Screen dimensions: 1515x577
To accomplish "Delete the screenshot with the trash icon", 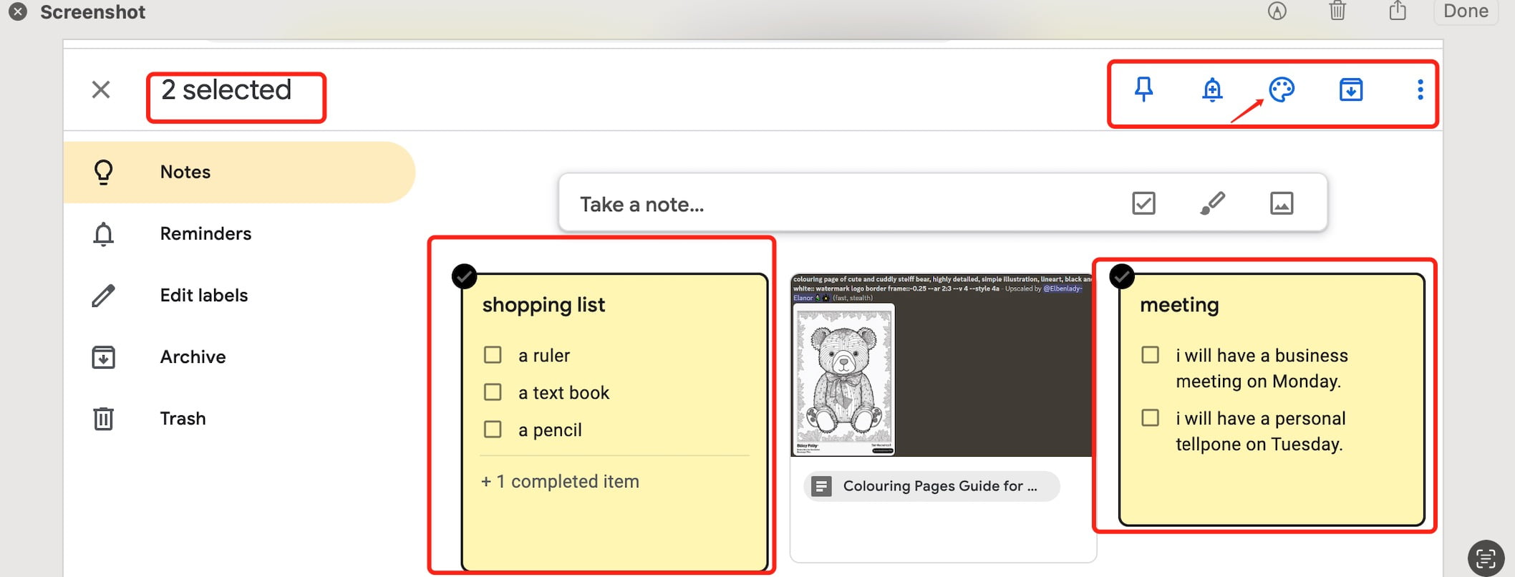I will click(1337, 11).
